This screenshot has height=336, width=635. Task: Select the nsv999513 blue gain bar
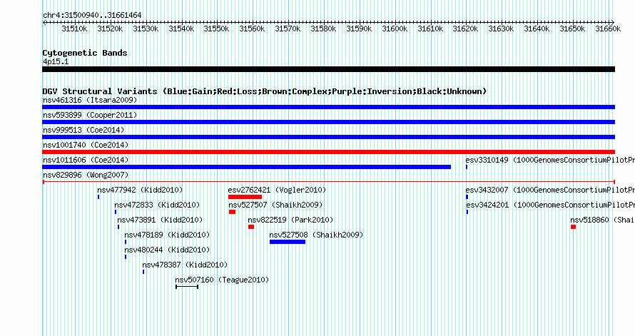coord(328,137)
